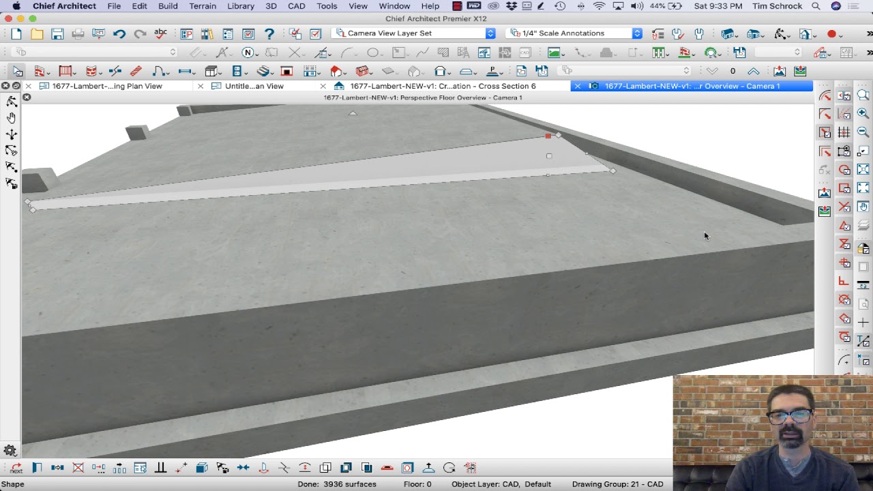Open the Build menu
The image size is (873, 491).
[x=168, y=6]
